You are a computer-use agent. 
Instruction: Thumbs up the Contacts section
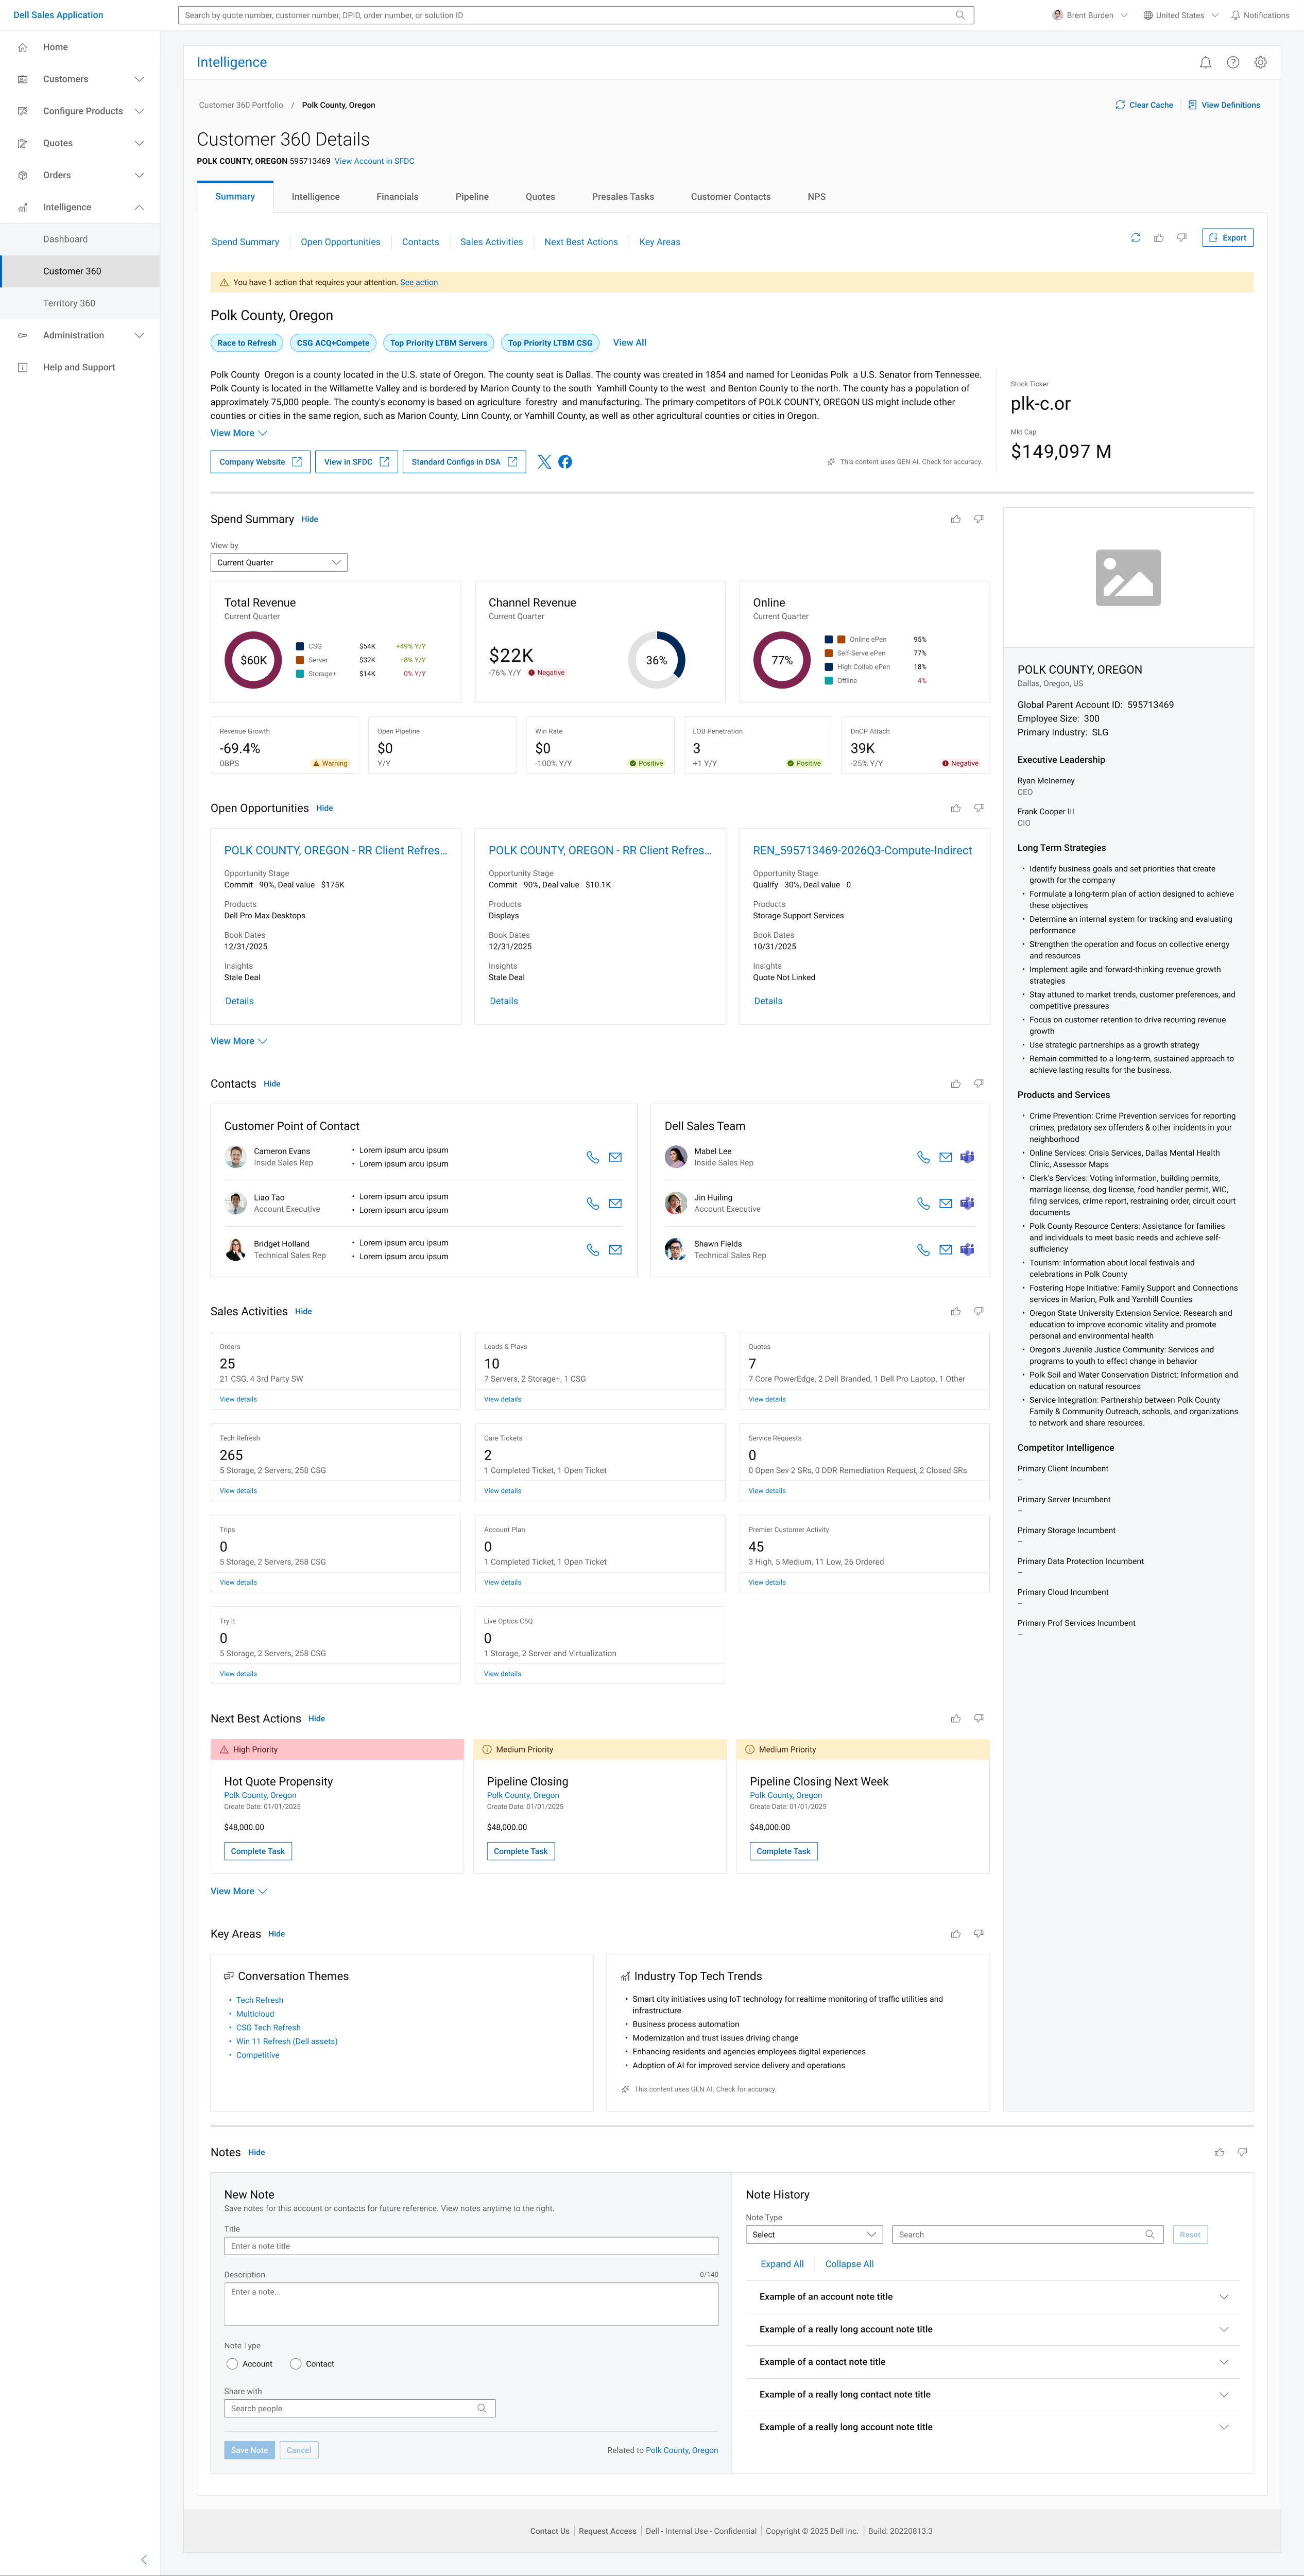pos(956,1084)
